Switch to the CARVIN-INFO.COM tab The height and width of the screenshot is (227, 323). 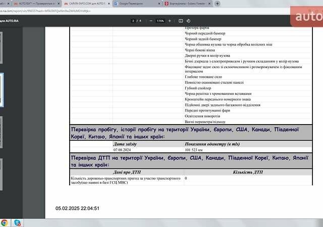86,4
